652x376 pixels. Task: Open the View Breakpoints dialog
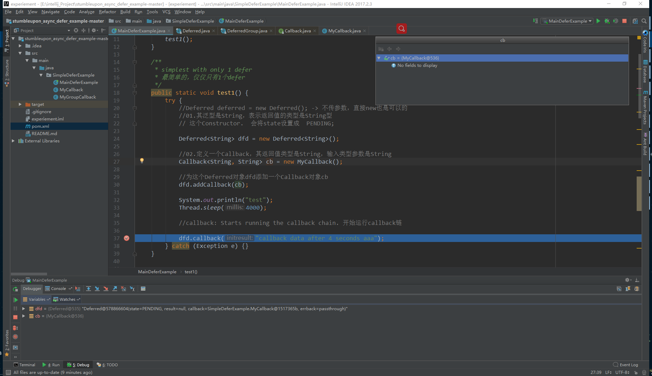point(15,328)
